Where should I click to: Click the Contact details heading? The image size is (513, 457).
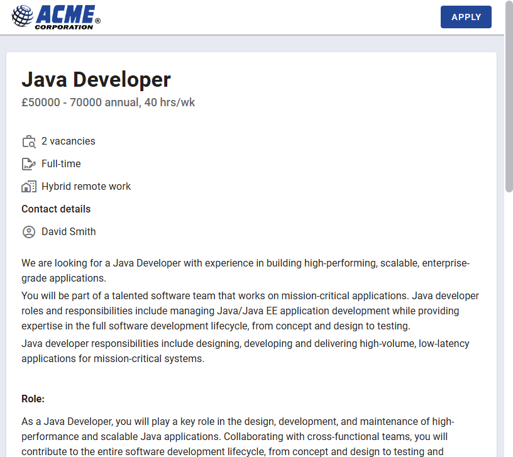[56, 209]
